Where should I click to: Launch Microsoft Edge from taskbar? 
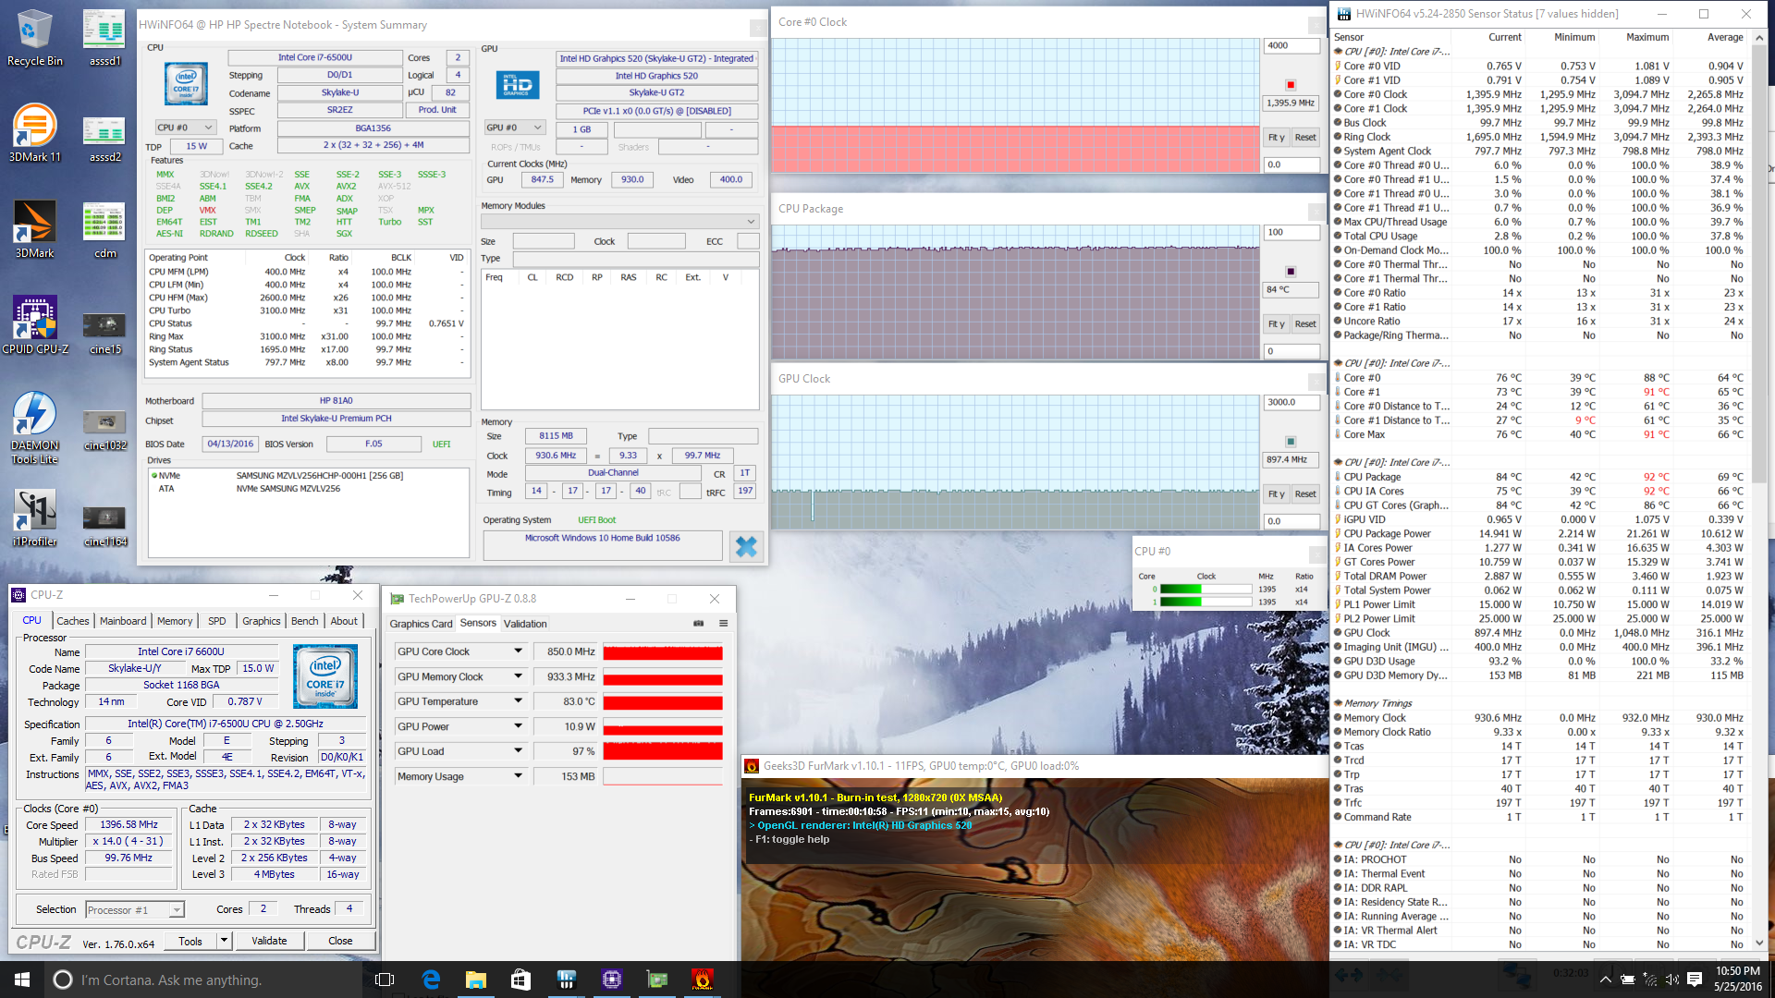coord(431,980)
